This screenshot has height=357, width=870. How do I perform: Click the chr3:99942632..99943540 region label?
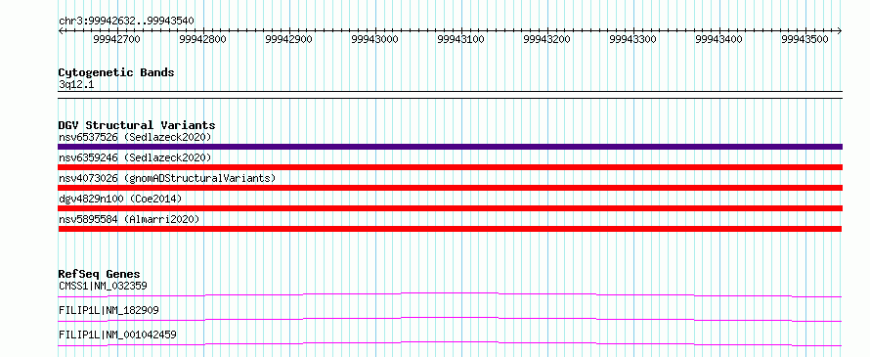126,22
